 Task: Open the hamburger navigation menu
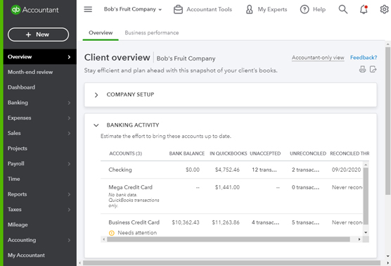point(88,9)
